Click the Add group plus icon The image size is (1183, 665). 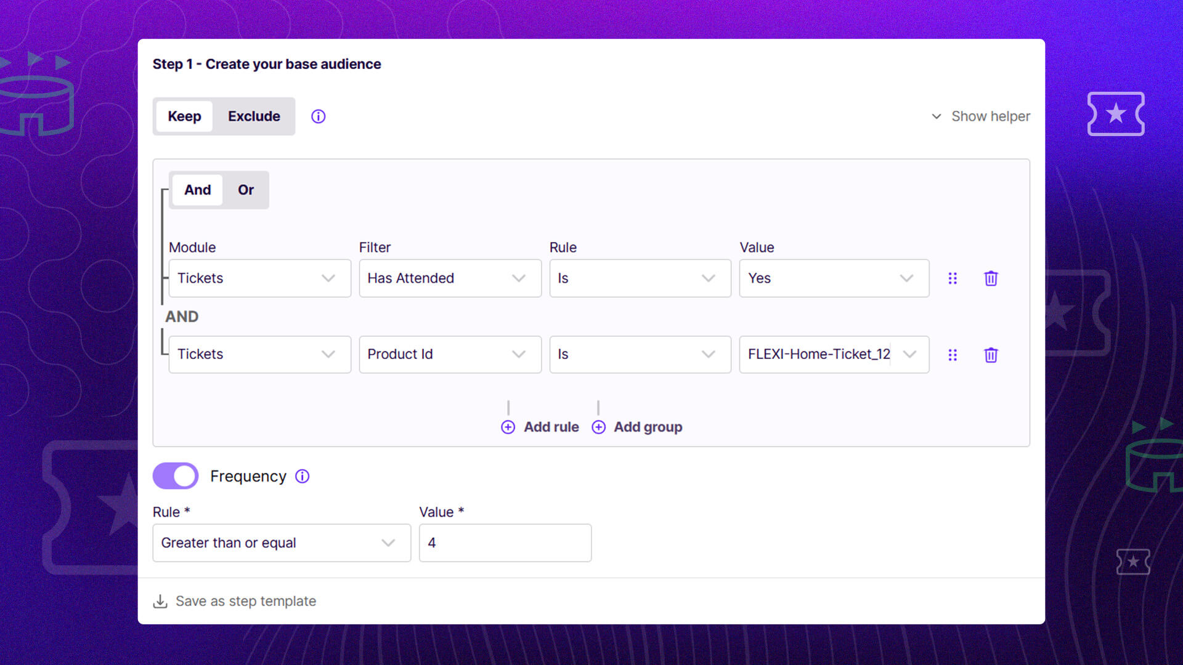tap(598, 427)
